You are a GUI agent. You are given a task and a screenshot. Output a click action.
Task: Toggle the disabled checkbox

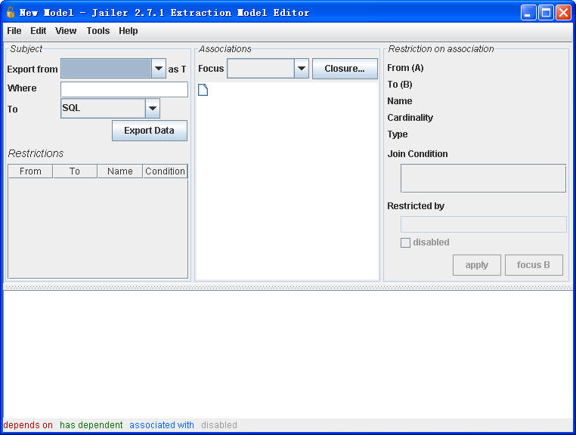pyautogui.click(x=405, y=242)
